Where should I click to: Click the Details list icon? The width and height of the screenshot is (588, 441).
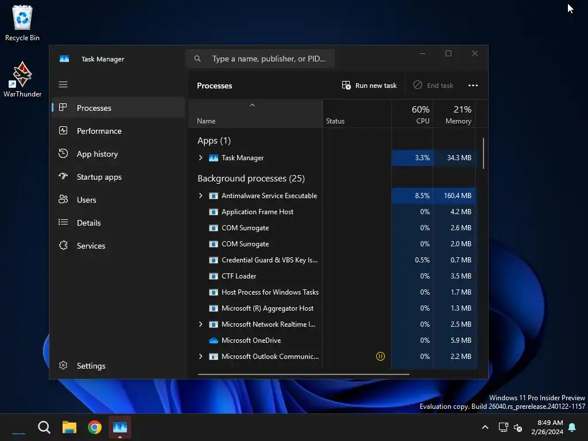click(63, 222)
